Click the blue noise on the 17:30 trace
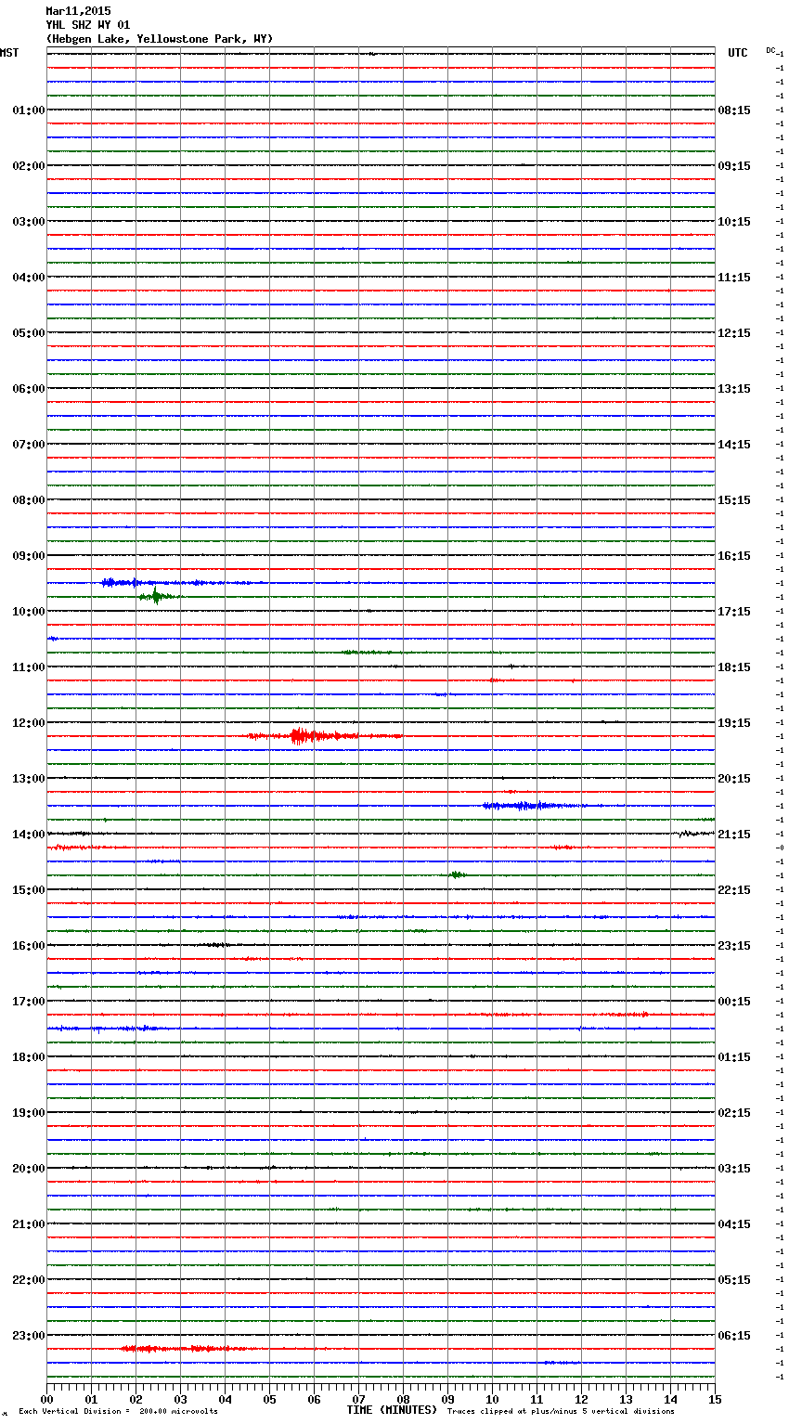Screen dimensions: 789x1424 click(x=110, y=1029)
